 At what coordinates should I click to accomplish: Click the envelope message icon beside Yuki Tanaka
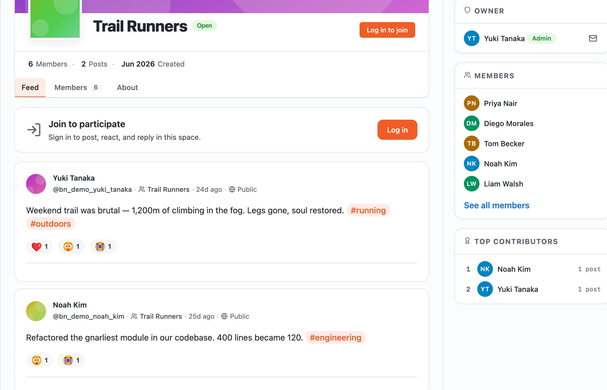pos(593,38)
